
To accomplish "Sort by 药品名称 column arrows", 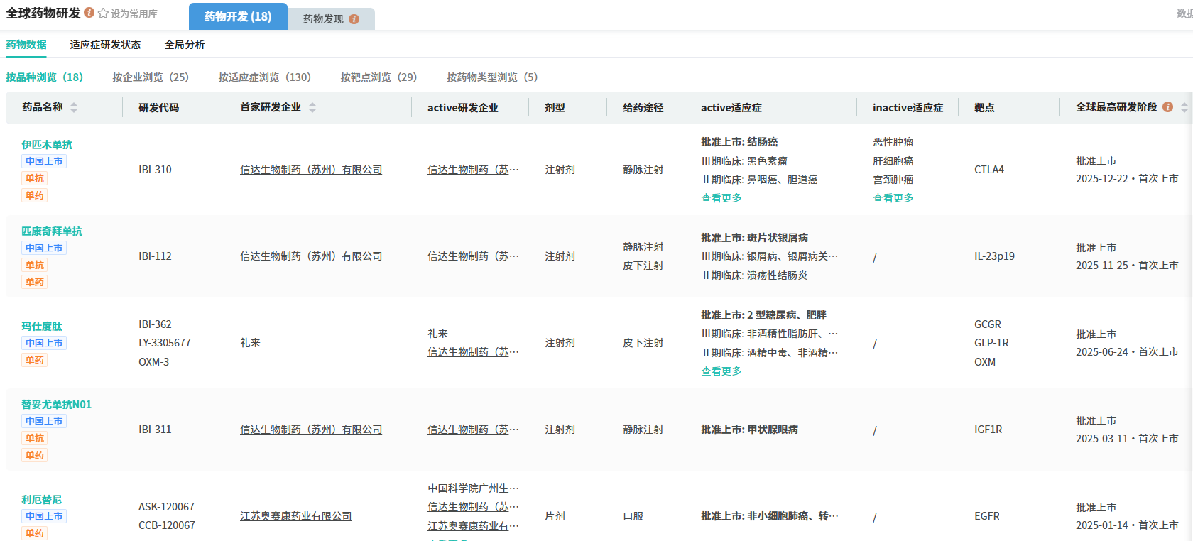I will pos(74,108).
